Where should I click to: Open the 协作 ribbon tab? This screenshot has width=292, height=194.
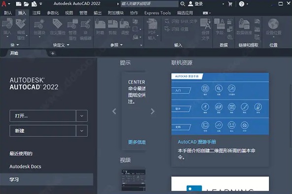pos(134,13)
